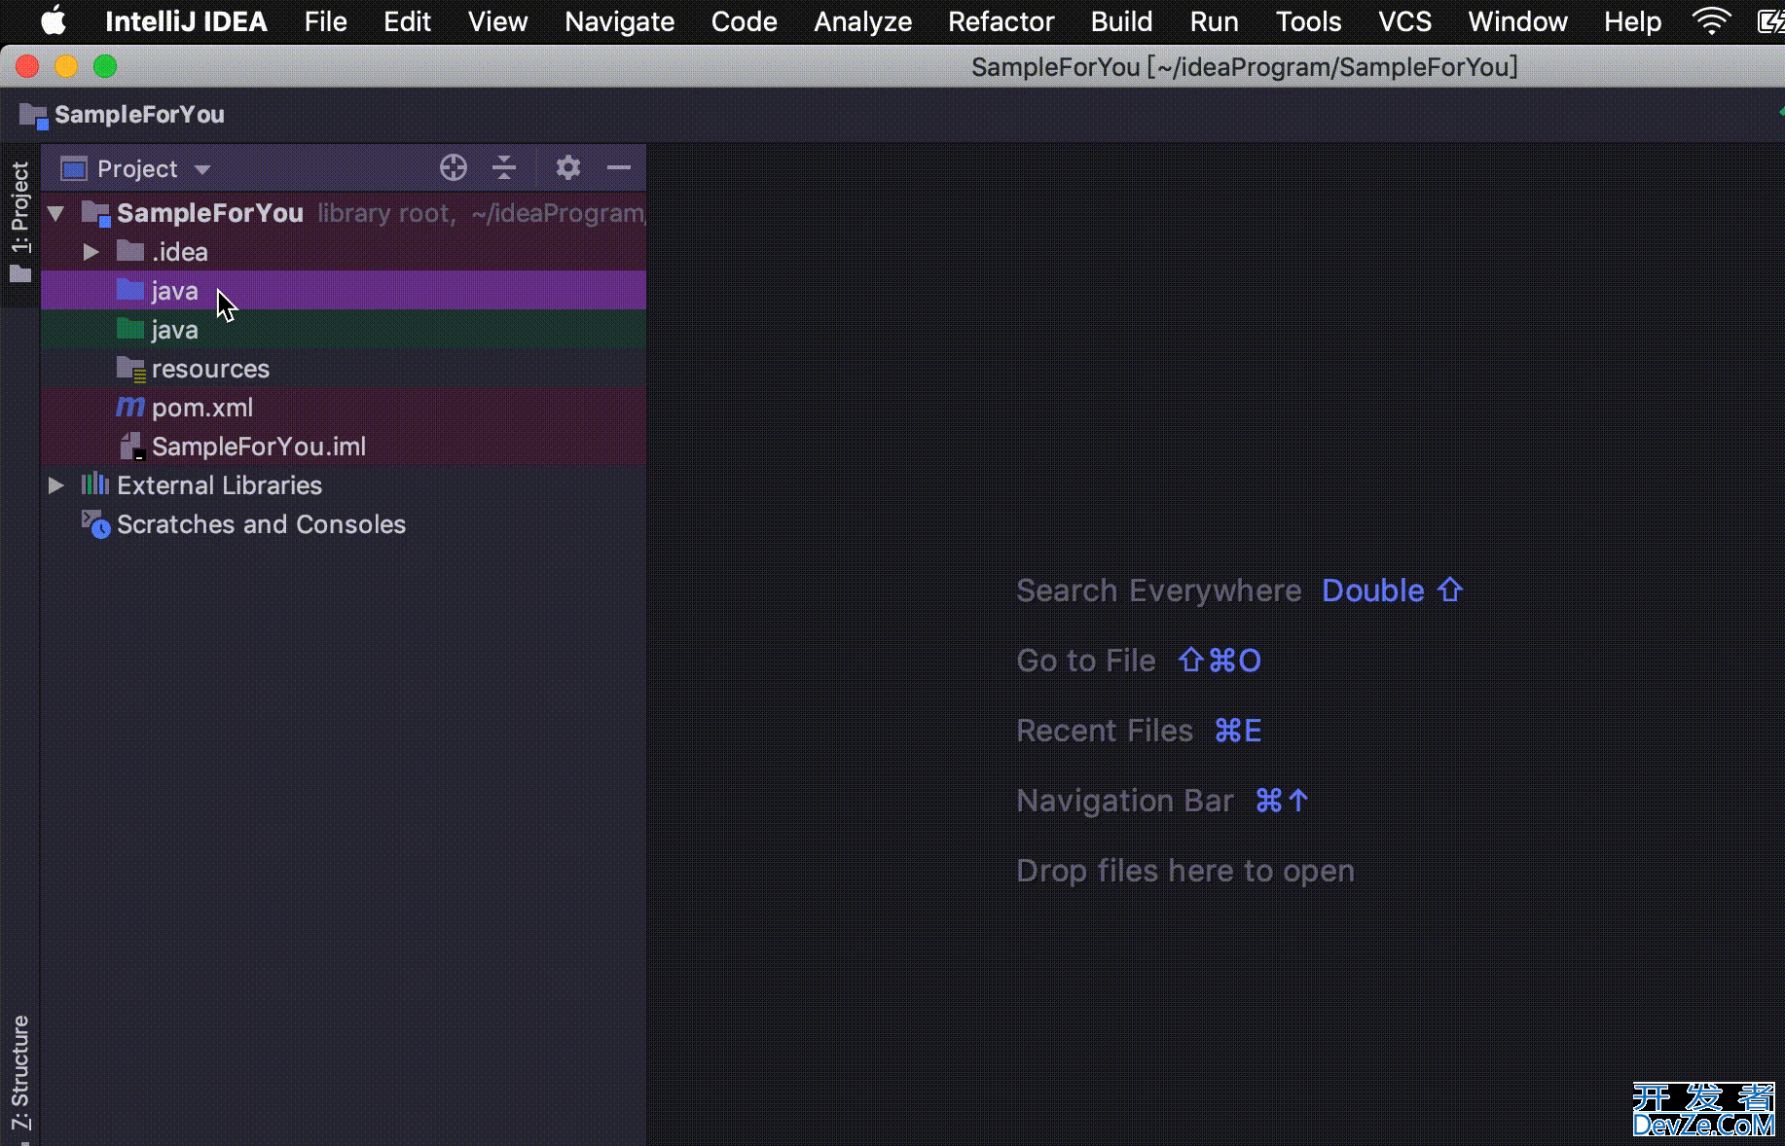Viewport: 1785px width, 1146px height.
Task: Open the Build menu
Action: coord(1121,21)
